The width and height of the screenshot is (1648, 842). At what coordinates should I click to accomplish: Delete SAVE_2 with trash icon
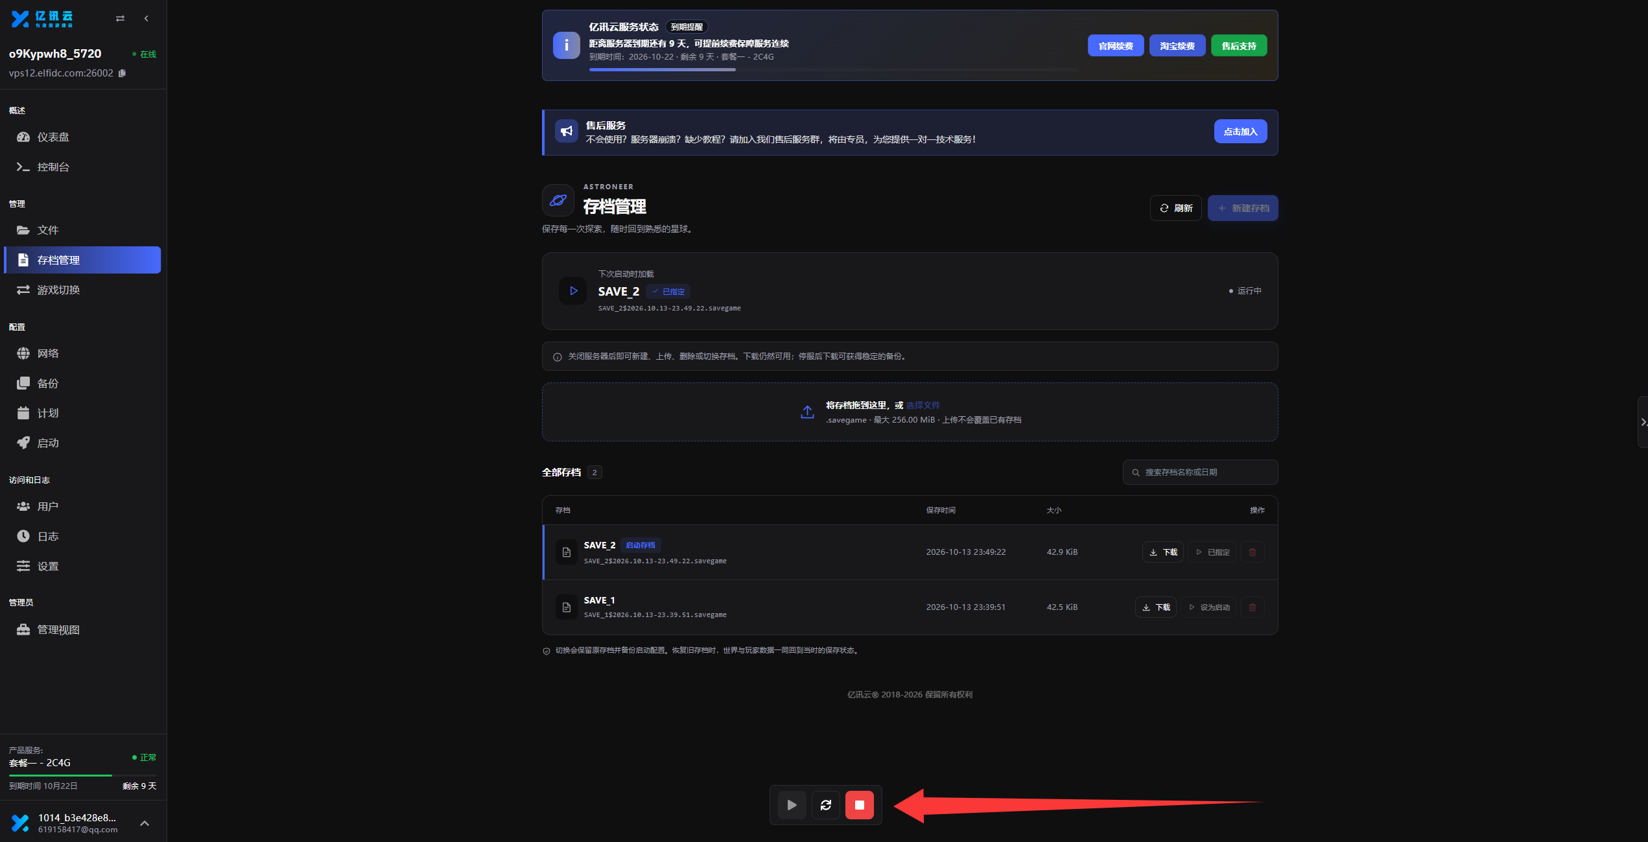click(x=1253, y=552)
